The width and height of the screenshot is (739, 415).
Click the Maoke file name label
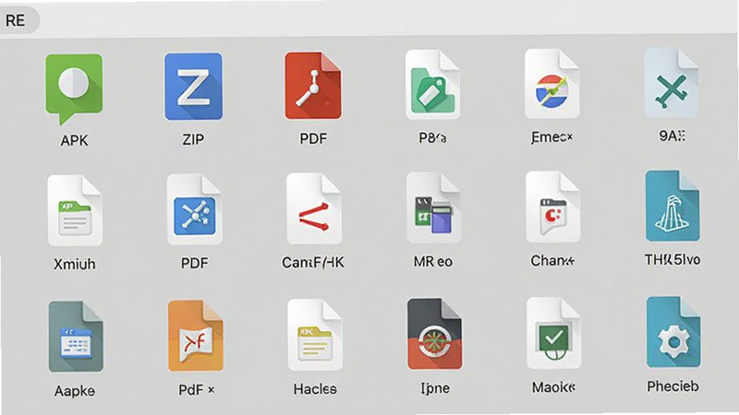pos(553,387)
